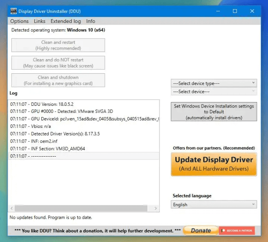Open the Info menu
This screenshot has height=242, width=268.
pos(91,21)
